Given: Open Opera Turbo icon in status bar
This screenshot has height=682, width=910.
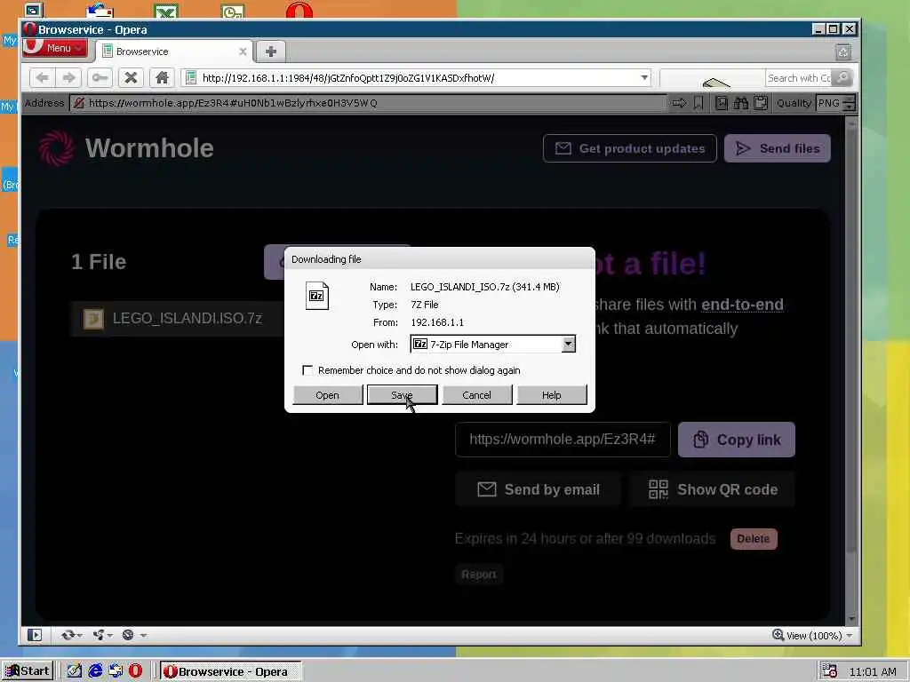Looking at the screenshot, I should (128, 635).
